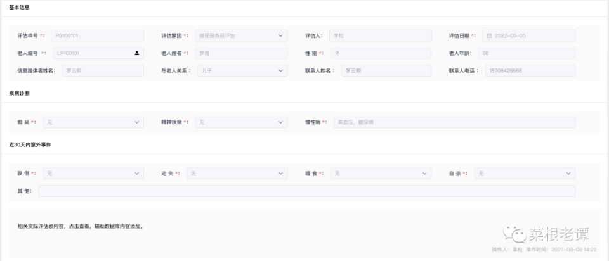Expand the 精神疾病 dropdown

(241, 122)
